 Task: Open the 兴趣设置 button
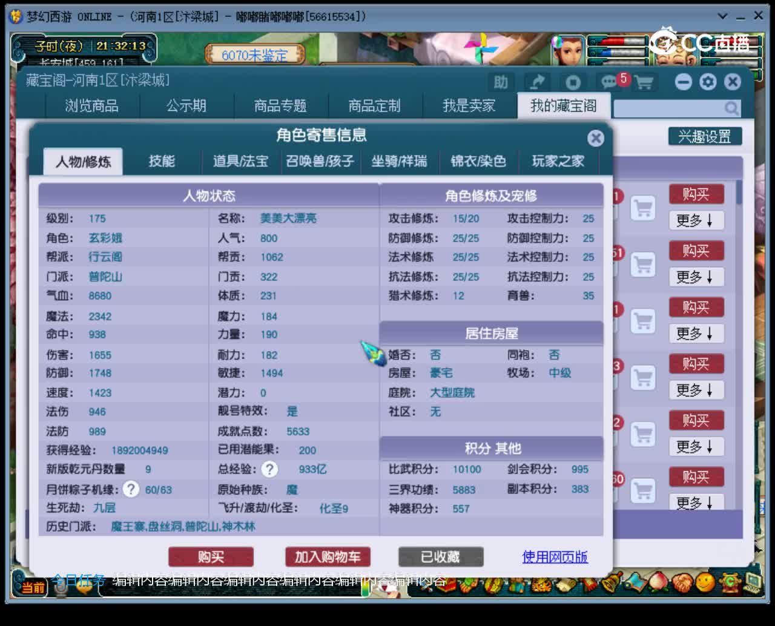tap(705, 136)
